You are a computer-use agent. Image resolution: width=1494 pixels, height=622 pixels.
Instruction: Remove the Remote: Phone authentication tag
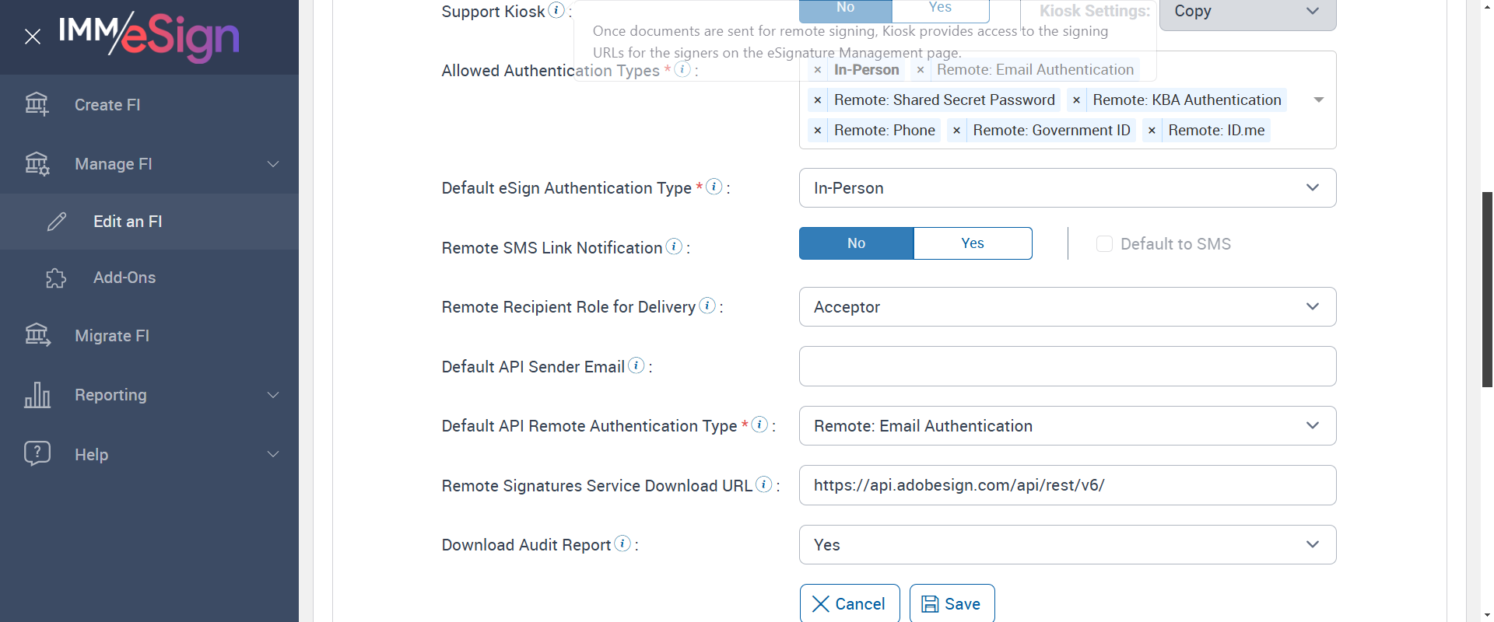(818, 131)
